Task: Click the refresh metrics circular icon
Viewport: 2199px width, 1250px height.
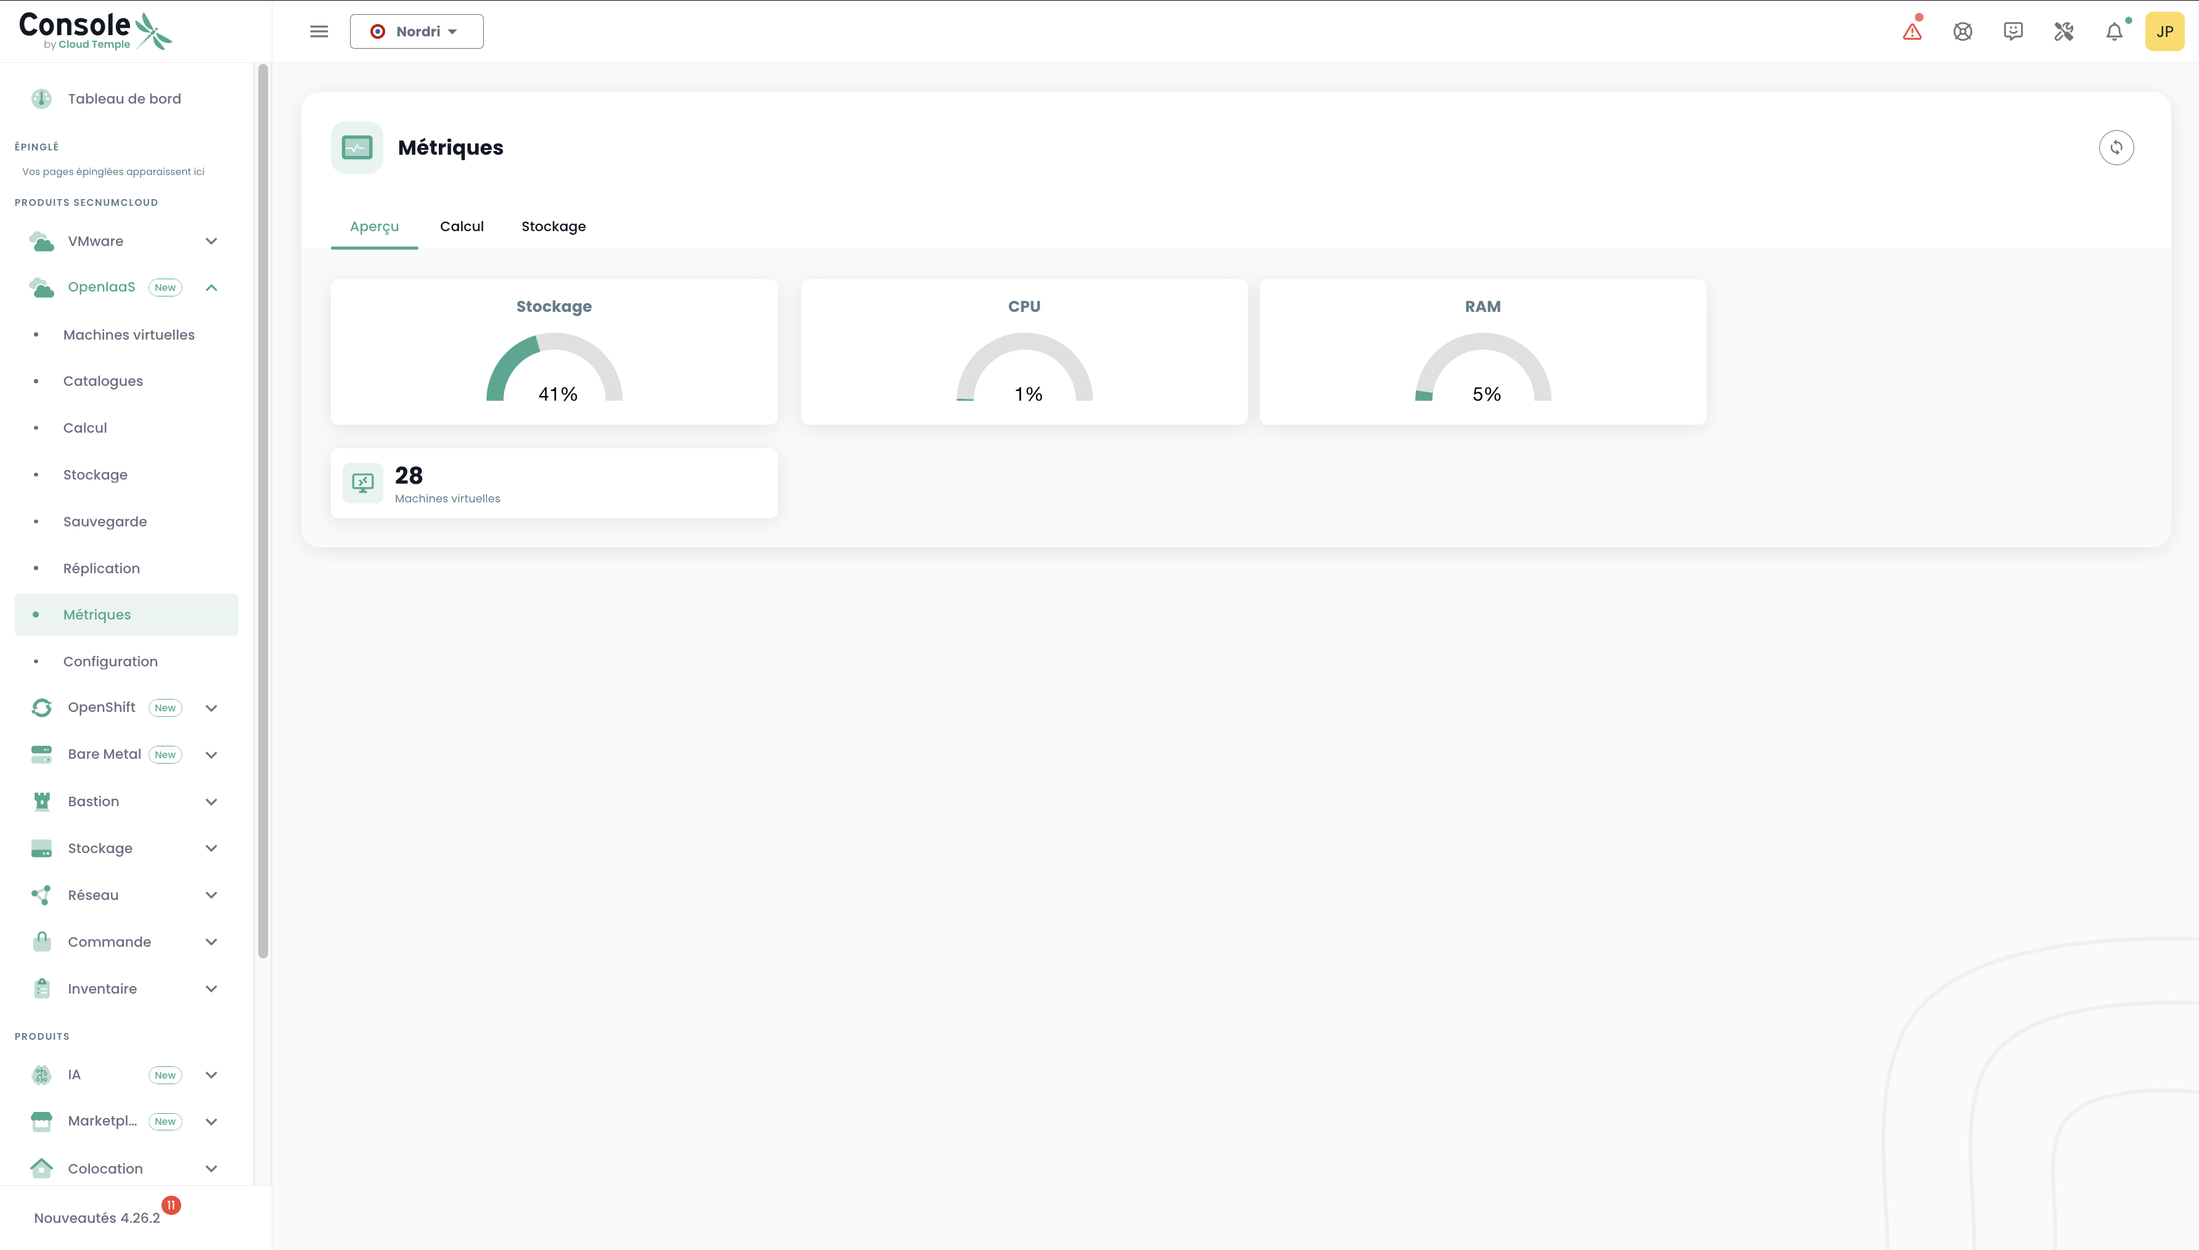Action: [2116, 148]
